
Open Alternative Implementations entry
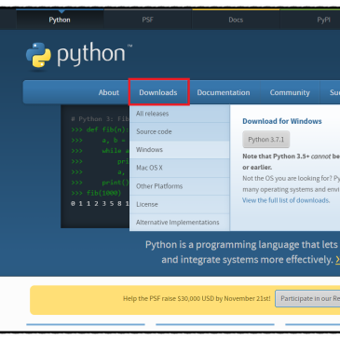[x=180, y=223]
